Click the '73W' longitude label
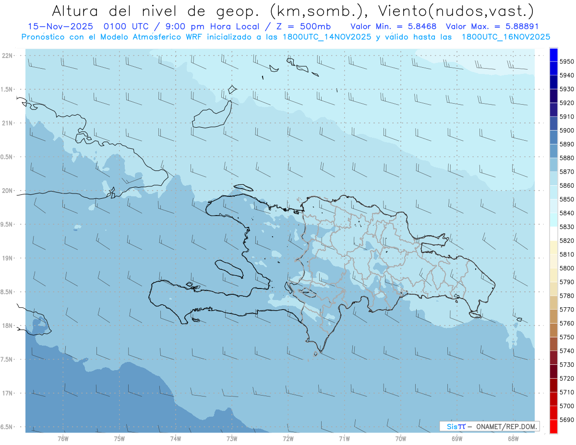This screenshot has width=576, height=445. [232, 439]
